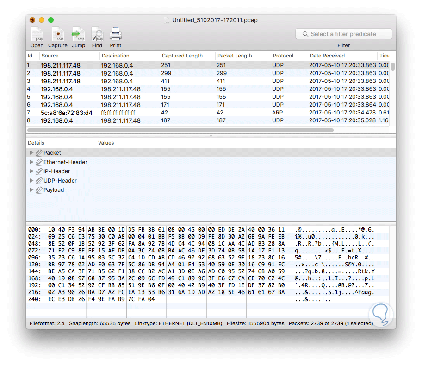Click the Packet tree row label

[52, 153]
